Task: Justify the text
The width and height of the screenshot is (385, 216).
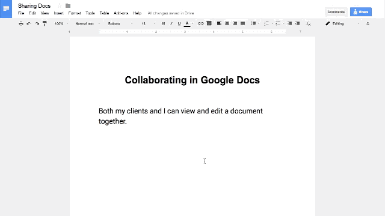Action: (242, 23)
